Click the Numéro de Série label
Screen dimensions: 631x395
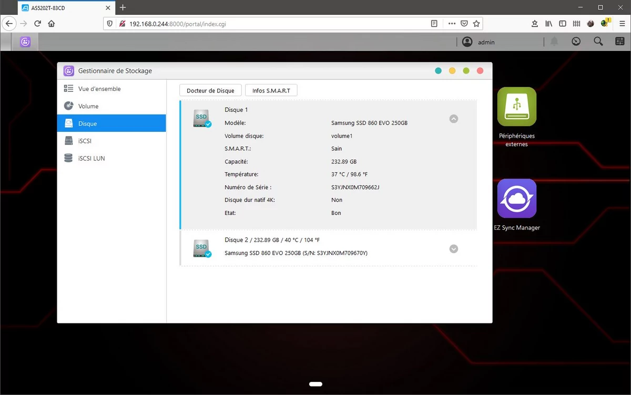coord(248,187)
